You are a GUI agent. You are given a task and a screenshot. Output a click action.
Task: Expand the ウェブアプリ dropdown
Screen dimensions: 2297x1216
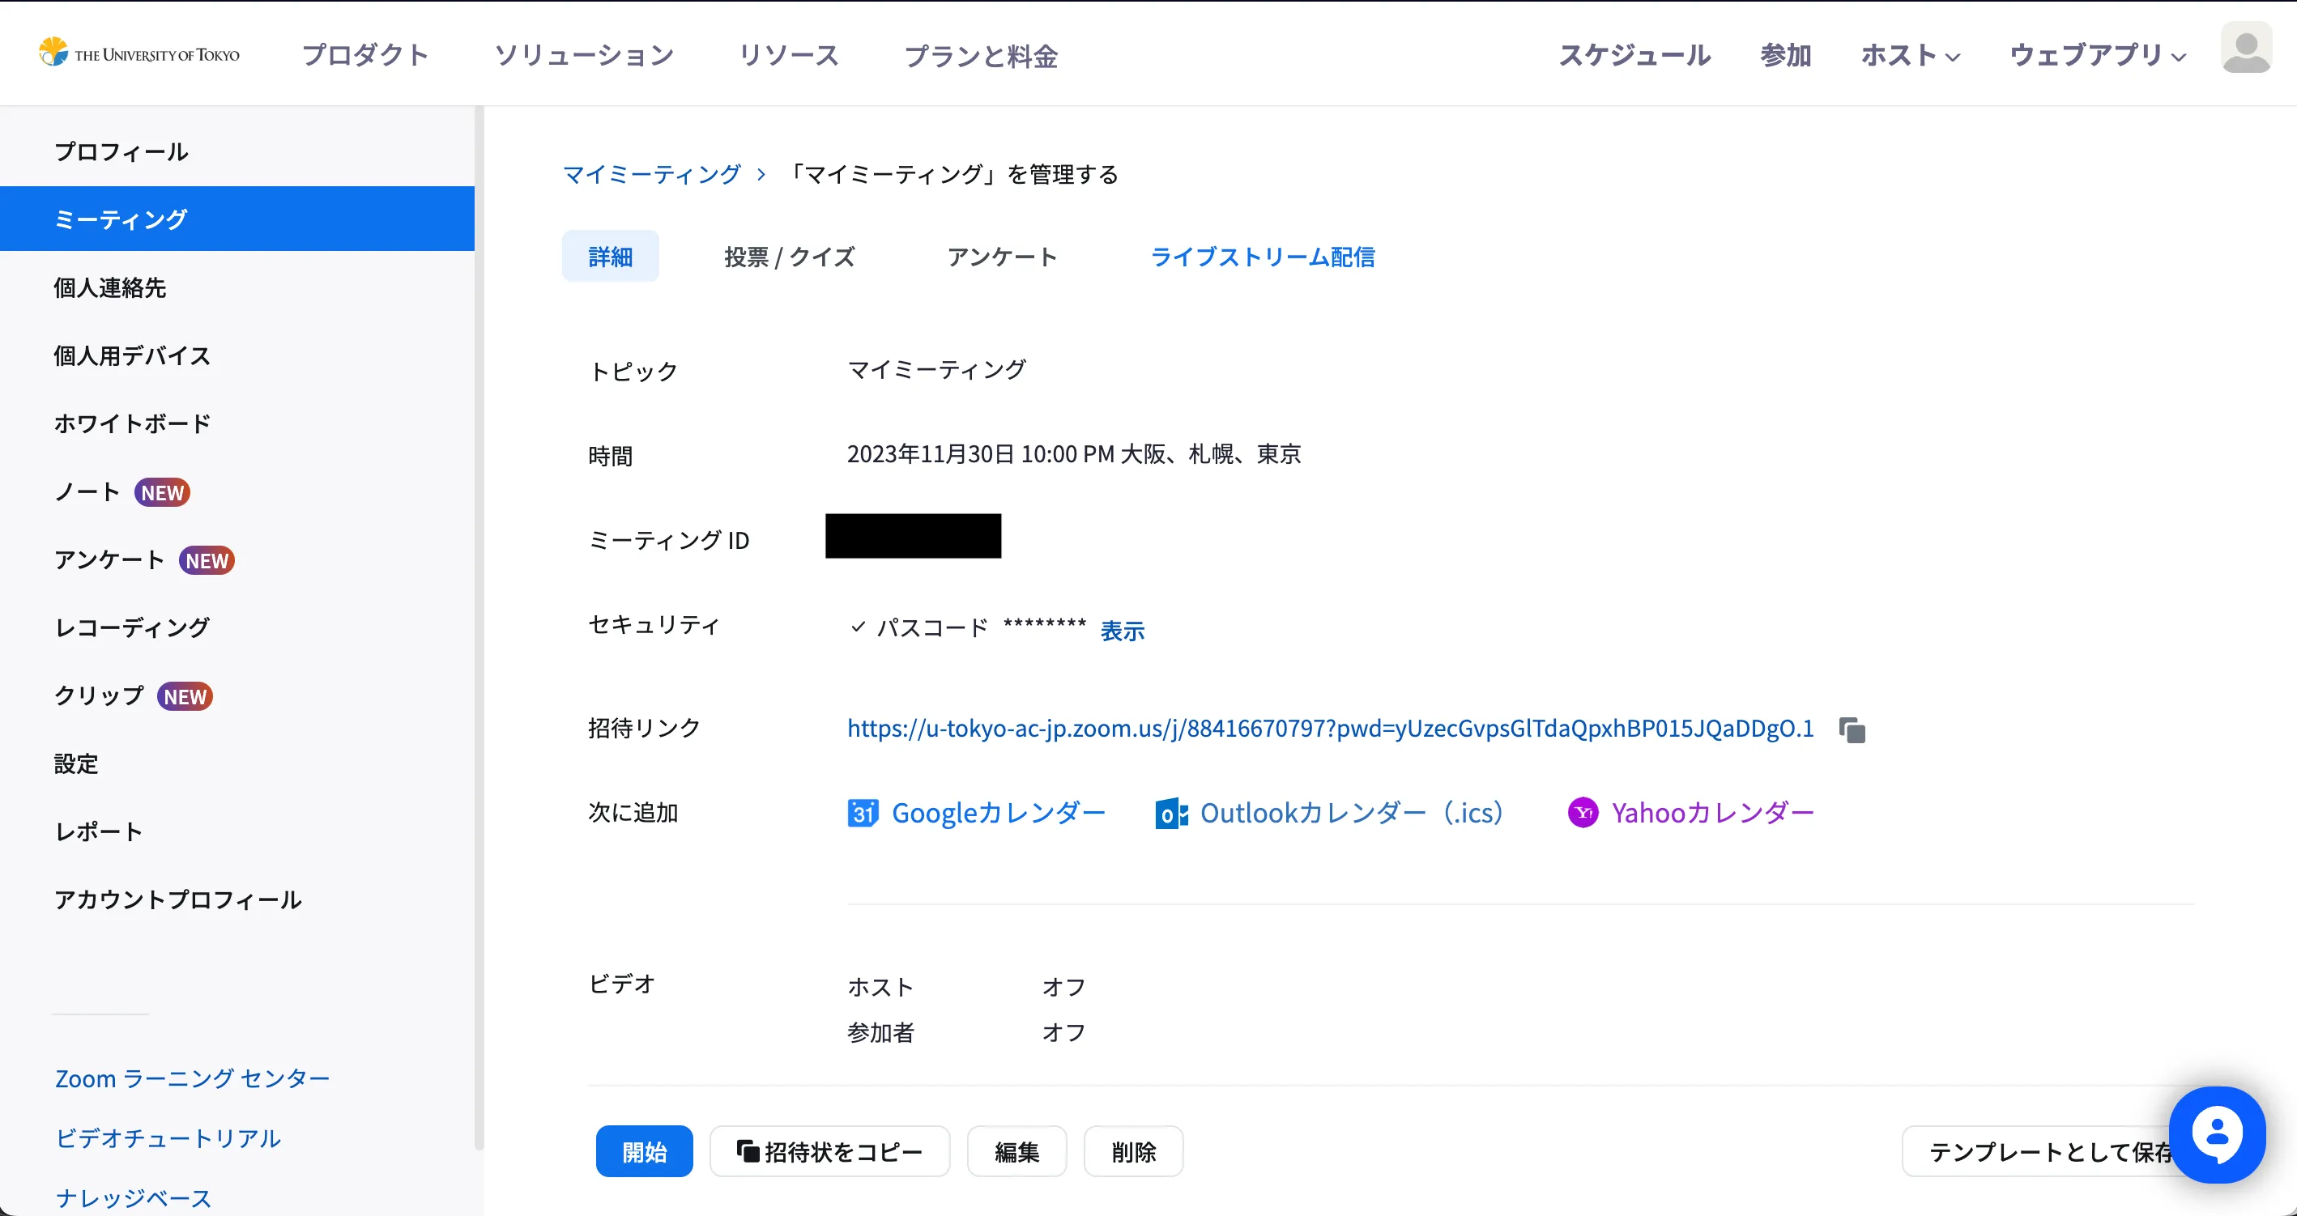click(x=2096, y=55)
